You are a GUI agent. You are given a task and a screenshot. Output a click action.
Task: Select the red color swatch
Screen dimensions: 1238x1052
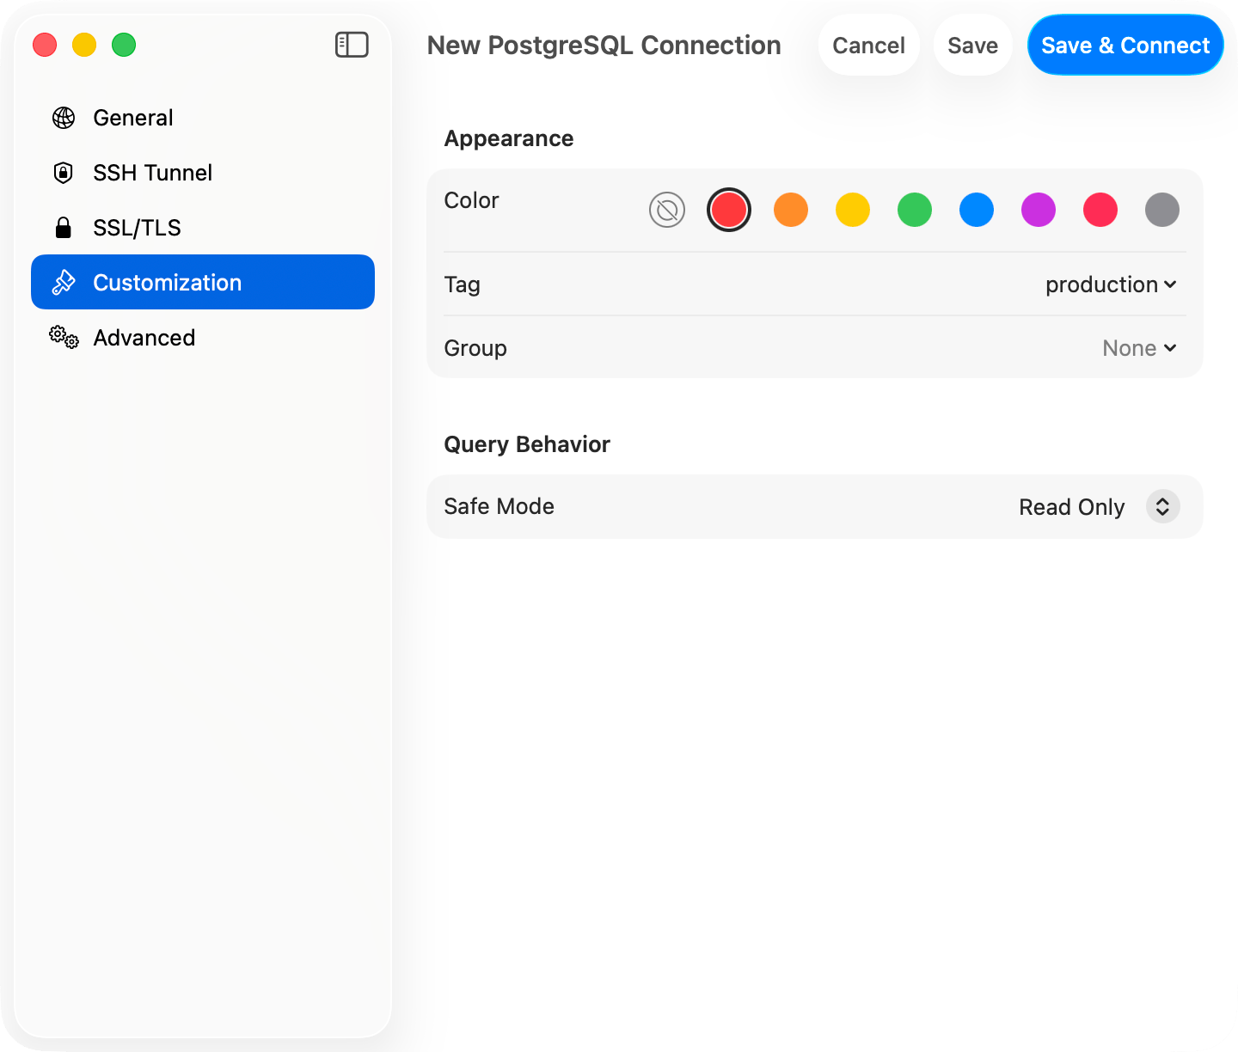(x=729, y=210)
